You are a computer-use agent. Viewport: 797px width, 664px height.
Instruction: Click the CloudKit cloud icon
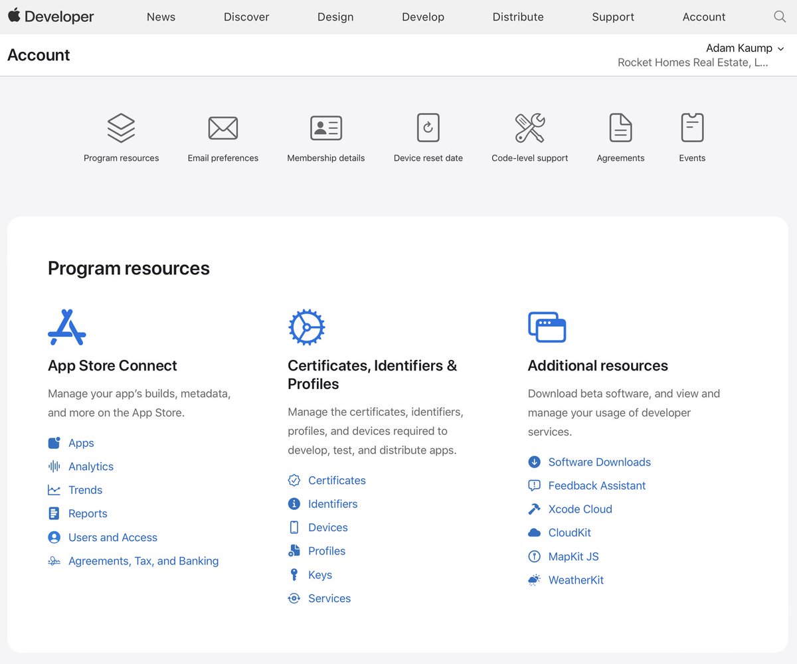[x=534, y=533]
